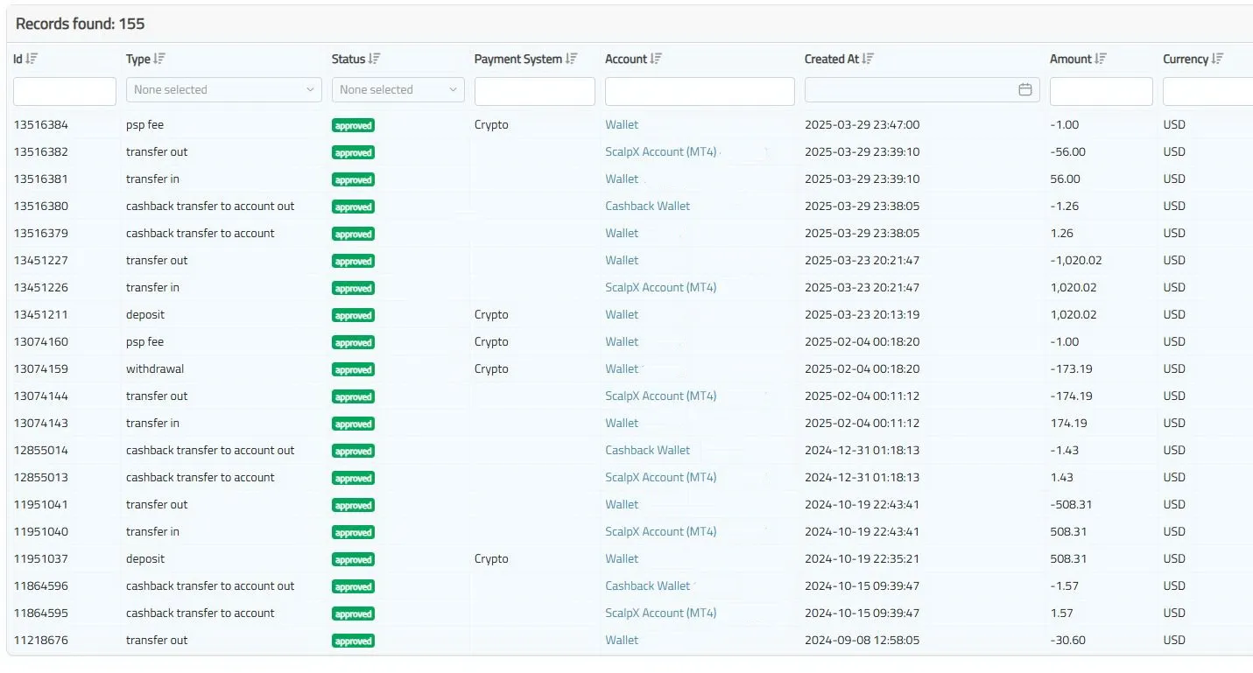Click approved badge in row 11951037
Image resolution: width=1253 pixels, height=673 pixels.
354,559
